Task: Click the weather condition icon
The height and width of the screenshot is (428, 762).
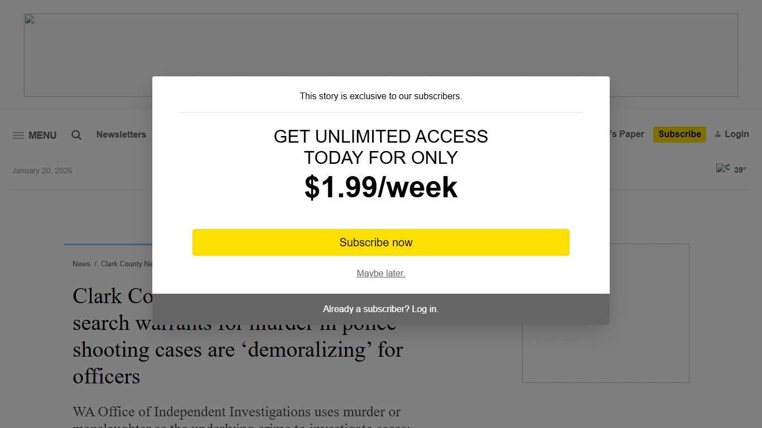Action: click(723, 168)
